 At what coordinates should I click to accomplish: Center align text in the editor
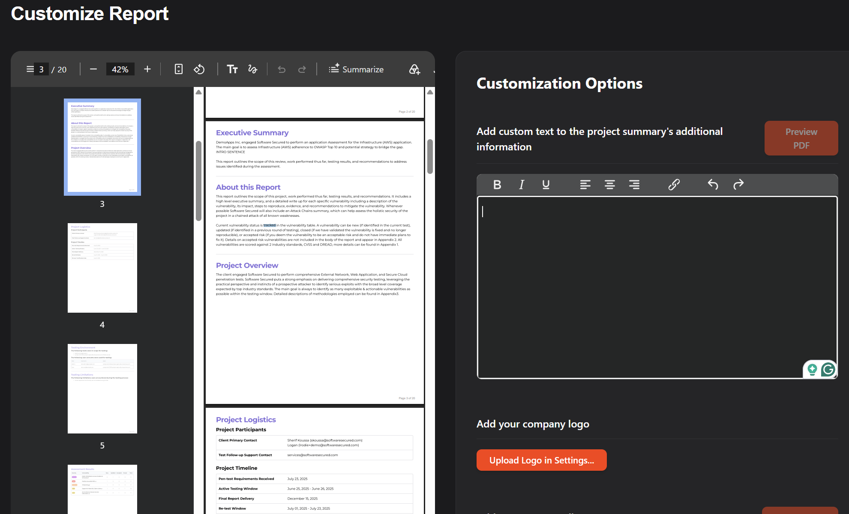click(610, 185)
